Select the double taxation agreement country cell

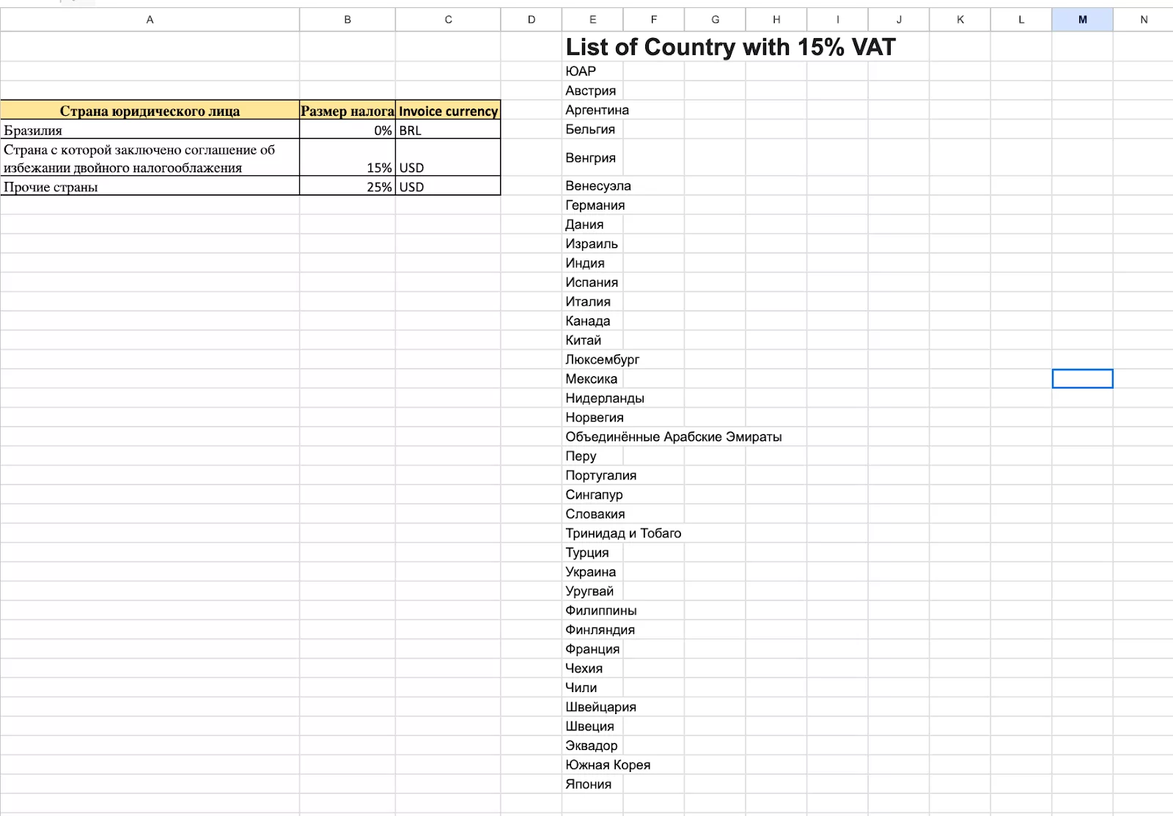click(x=150, y=158)
